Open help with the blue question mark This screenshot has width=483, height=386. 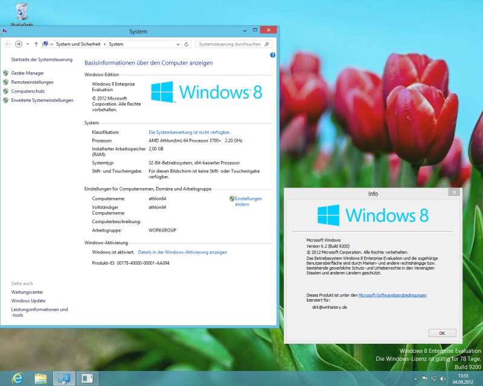click(x=273, y=55)
